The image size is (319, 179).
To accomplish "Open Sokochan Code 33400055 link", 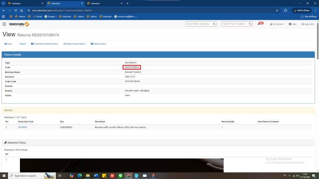I will (x=22, y=127).
